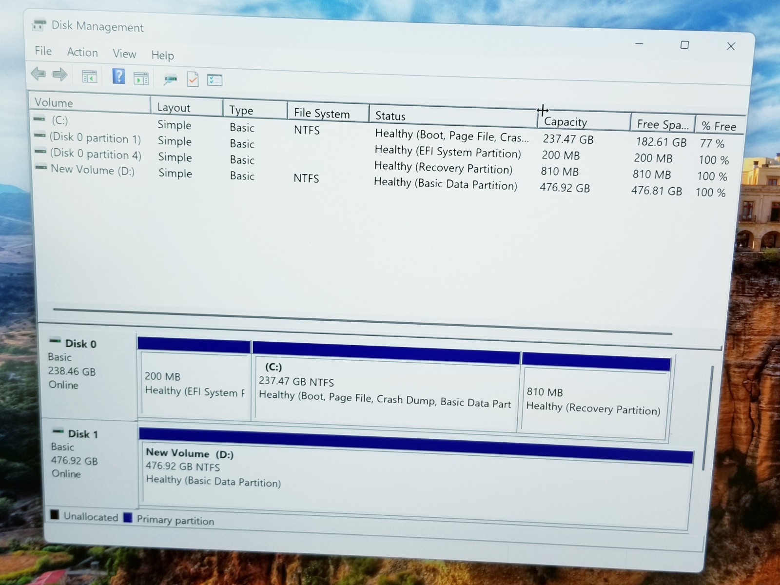Sort by the Volume column header
The width and height of the screenshot is (780, 585).
[90, 103]
